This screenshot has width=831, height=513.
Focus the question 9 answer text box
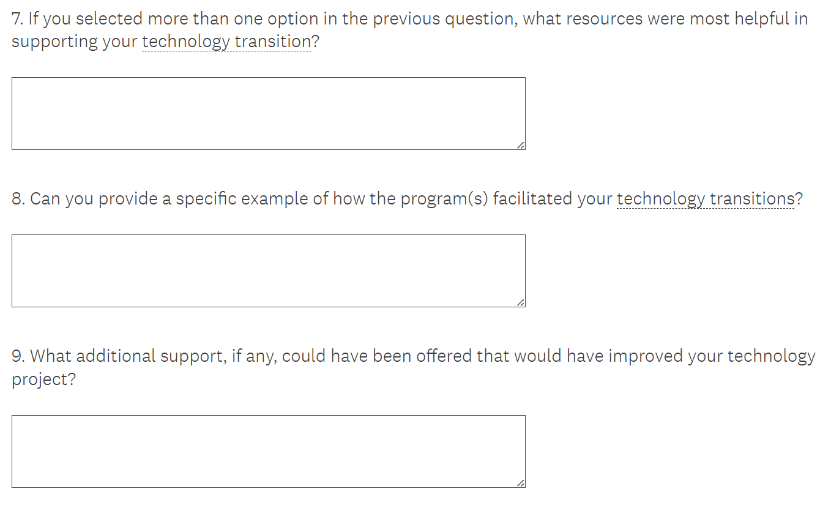point(268,451)
